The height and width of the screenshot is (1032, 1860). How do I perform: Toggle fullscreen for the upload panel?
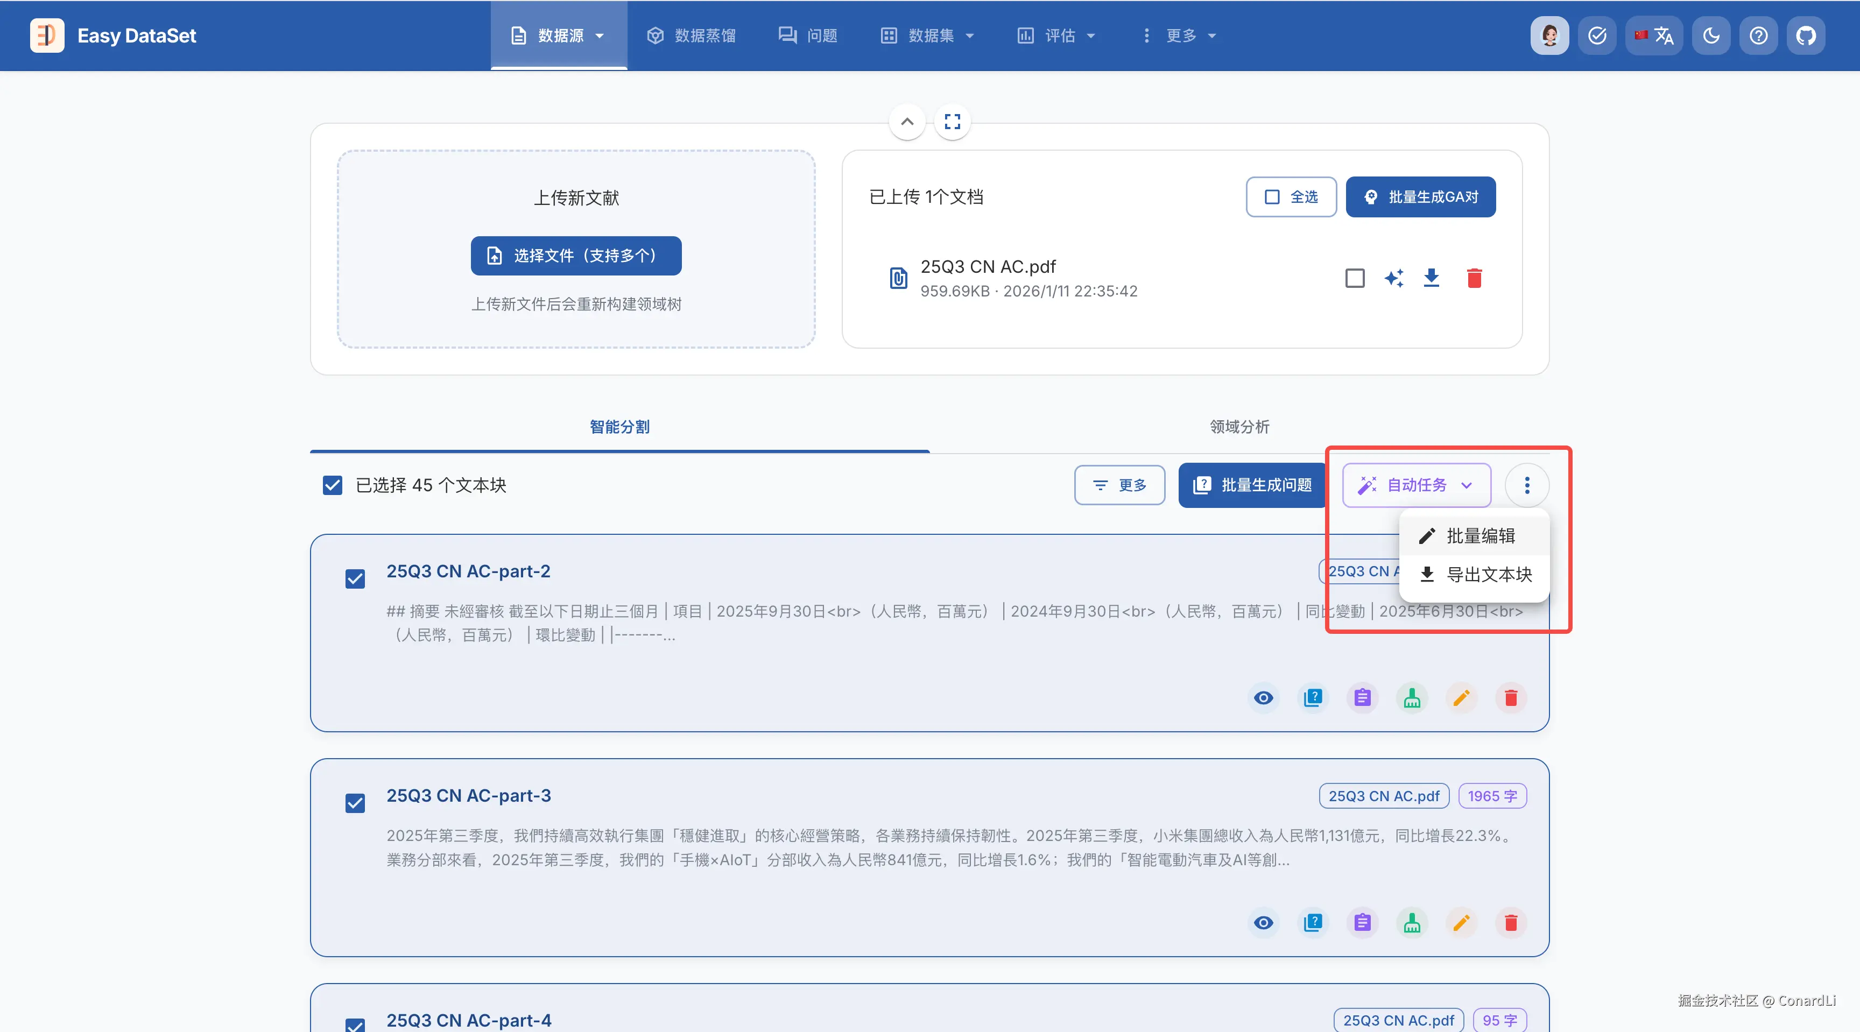953,121
